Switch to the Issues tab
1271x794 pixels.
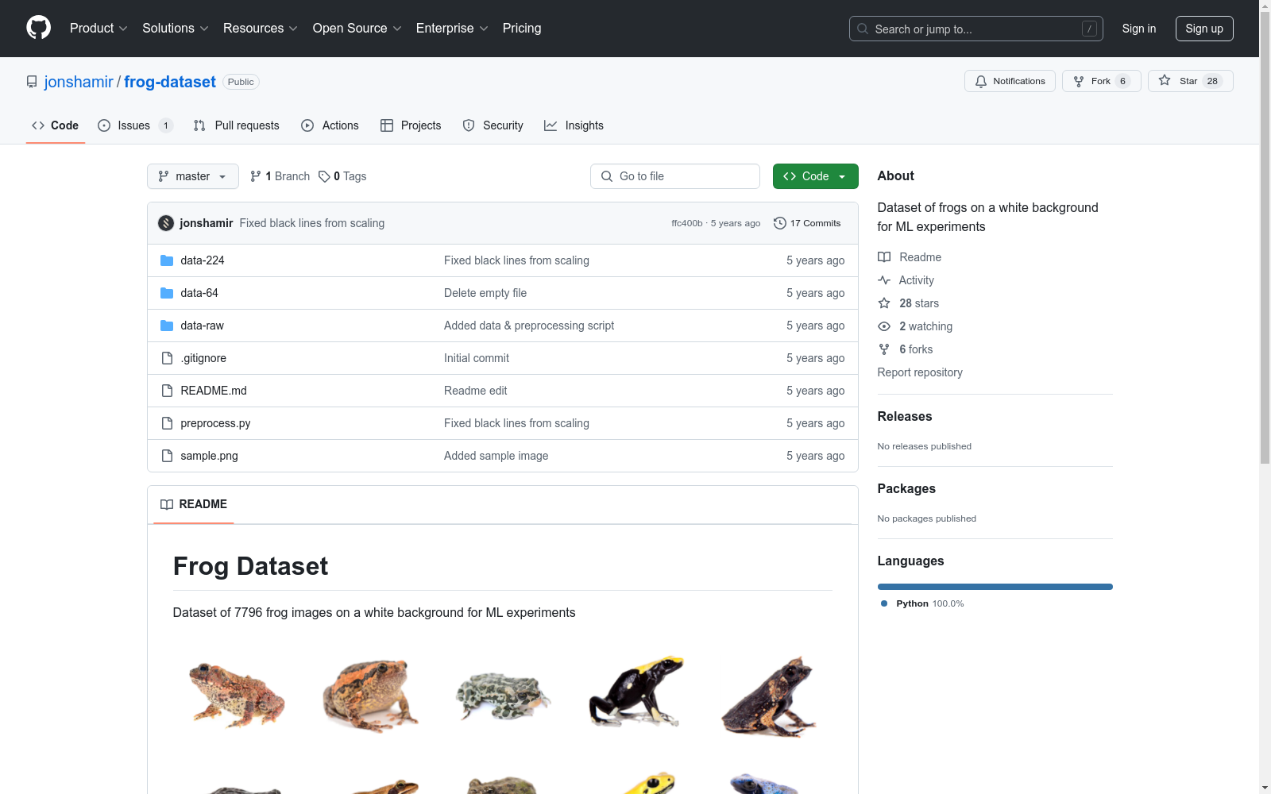point(135,125)
